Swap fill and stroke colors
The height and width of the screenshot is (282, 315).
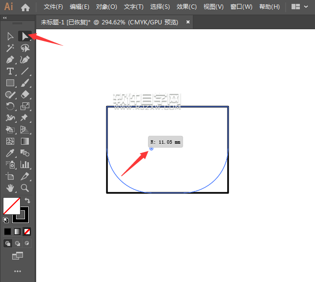(x=27, y=200)
